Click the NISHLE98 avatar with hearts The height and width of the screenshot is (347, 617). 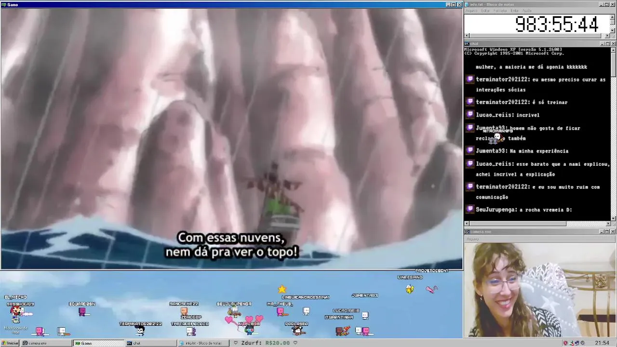[x=249, y=330]
